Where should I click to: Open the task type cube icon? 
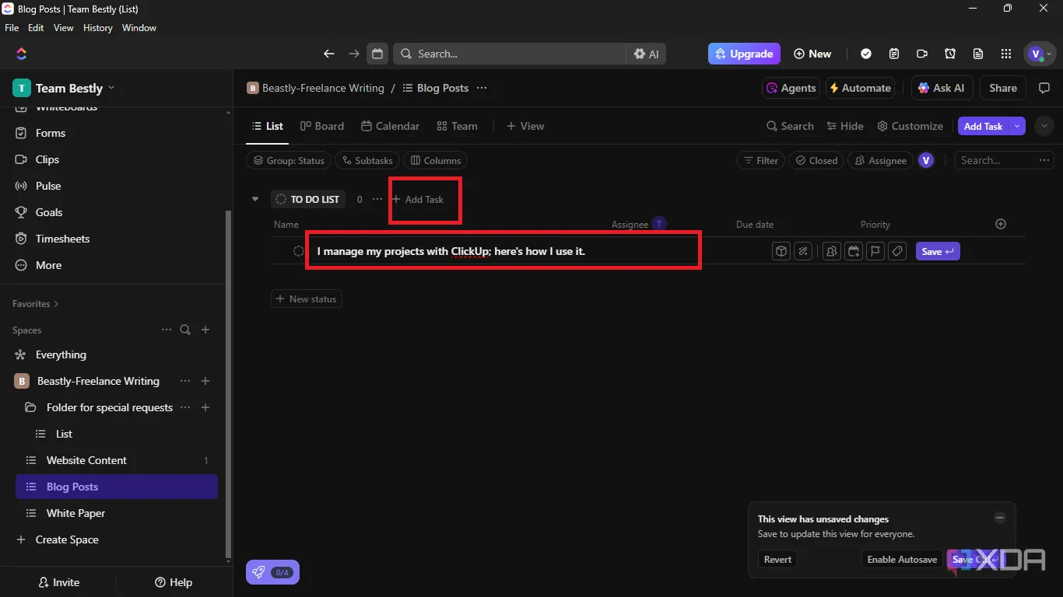click(781, 251)
